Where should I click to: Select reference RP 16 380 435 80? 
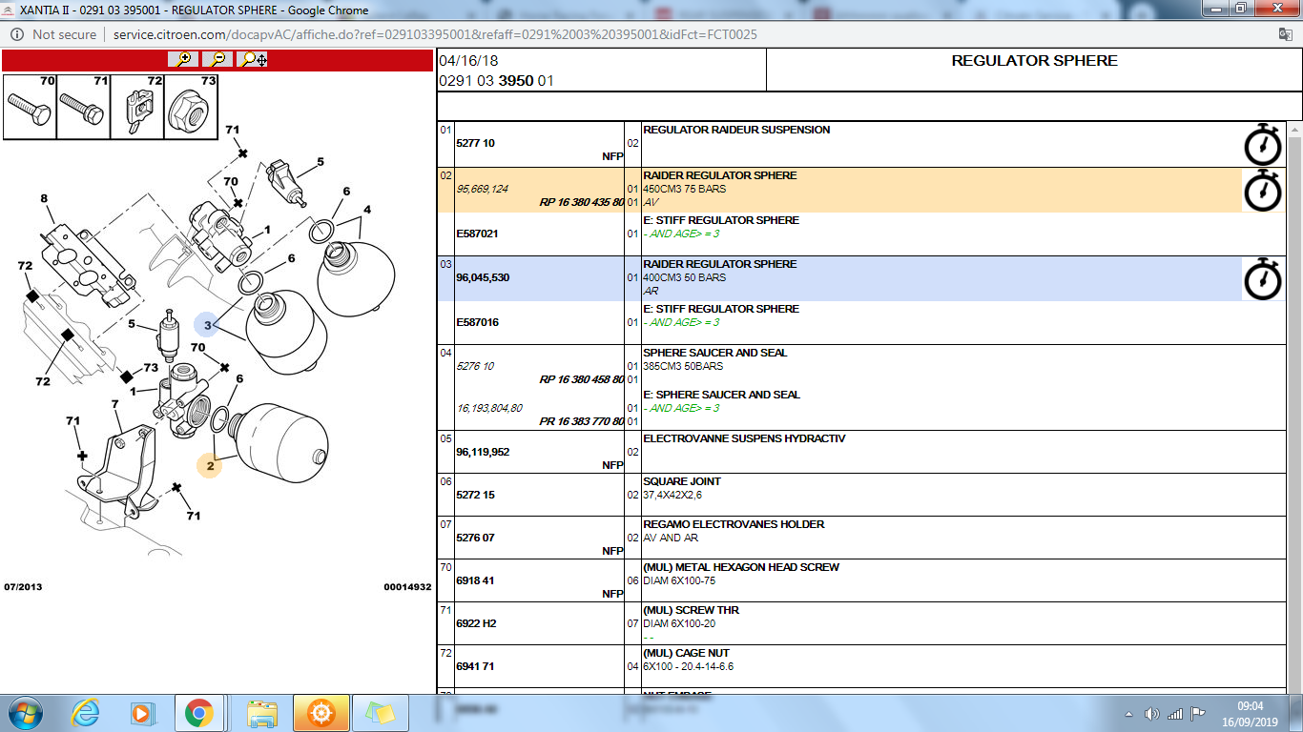[x=582, y=202]
